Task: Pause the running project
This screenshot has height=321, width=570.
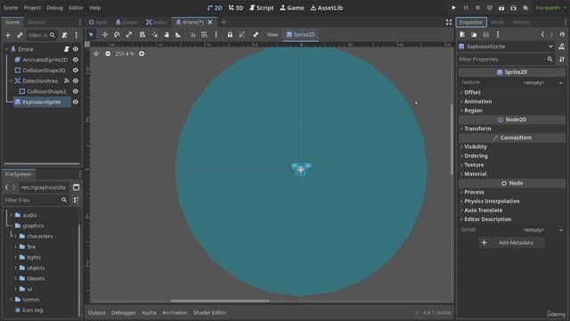Action: click(x=466, y=8)
